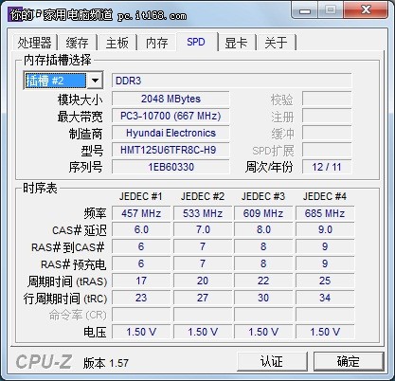Image resolution: width=395 pixels, height=381 pixels.
Task: Select the 主板 tab
Action: point(117,43)
